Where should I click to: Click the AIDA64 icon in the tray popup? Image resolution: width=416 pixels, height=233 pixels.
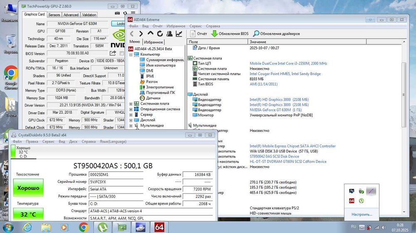pos(352,201)
